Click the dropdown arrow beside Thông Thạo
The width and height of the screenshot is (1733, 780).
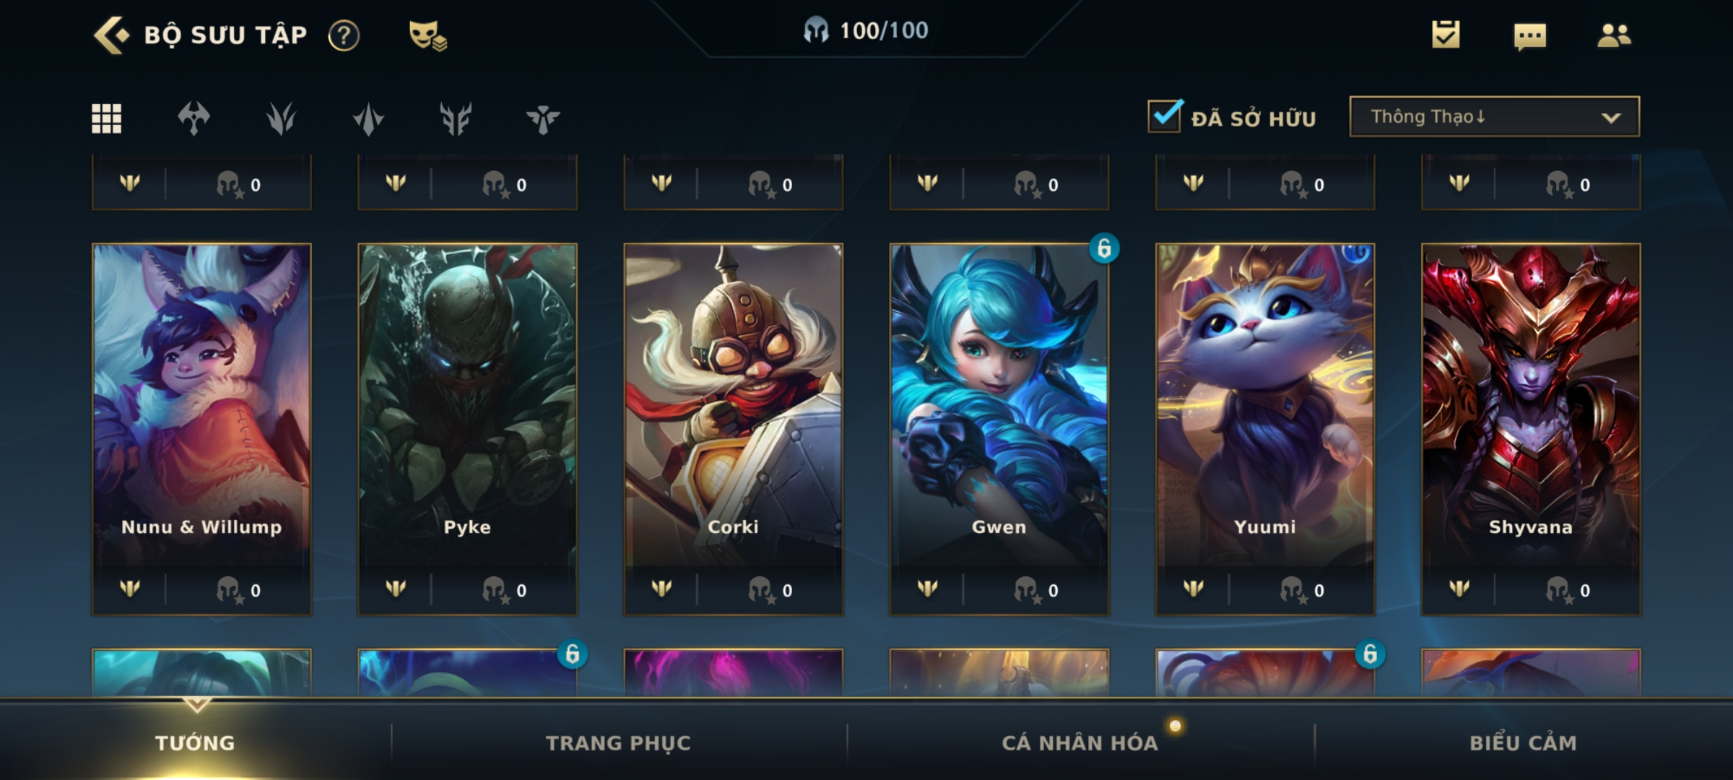pyautogui.click(x=1611, y=118)
